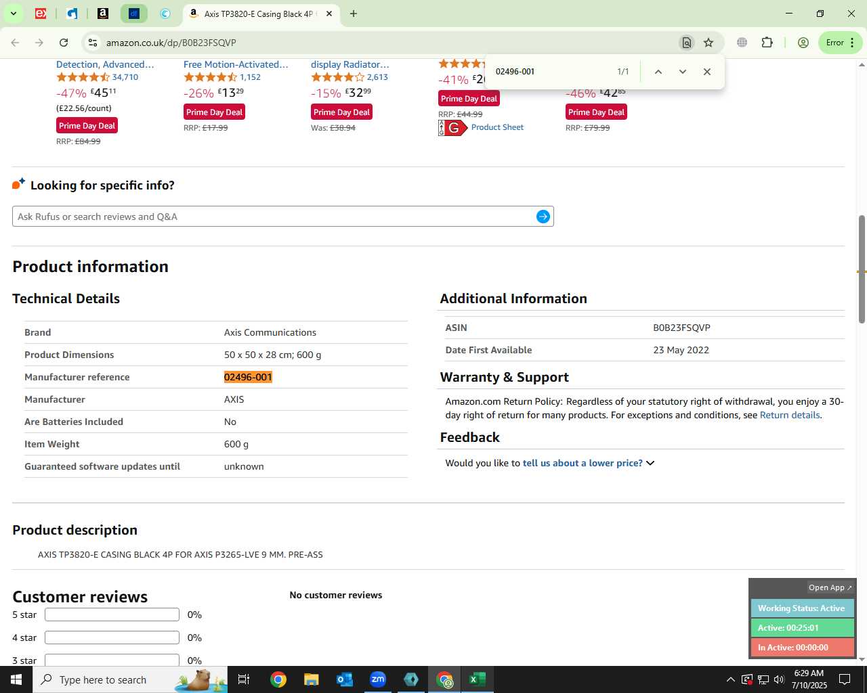867x693 pixels.
Task: Bookmark this page with star icon
Action: pos(709,43)
